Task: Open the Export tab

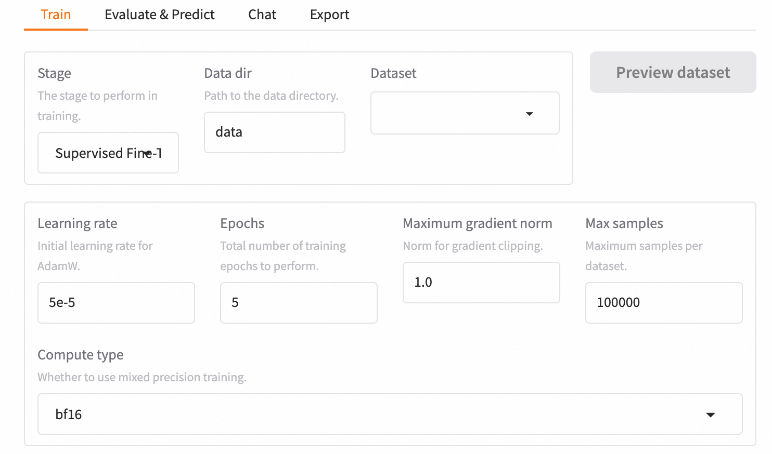Action: coord(329,15)
